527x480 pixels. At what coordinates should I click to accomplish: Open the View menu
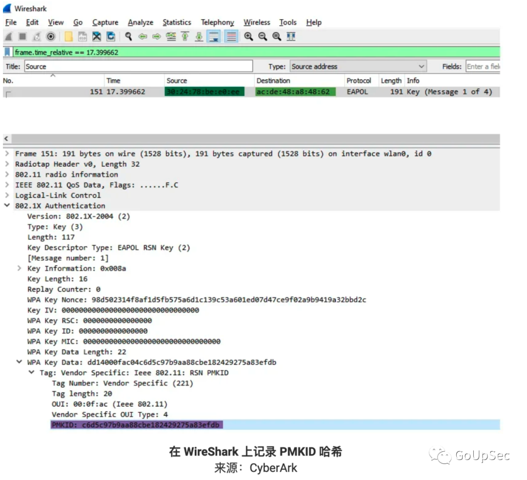point(56,22)
